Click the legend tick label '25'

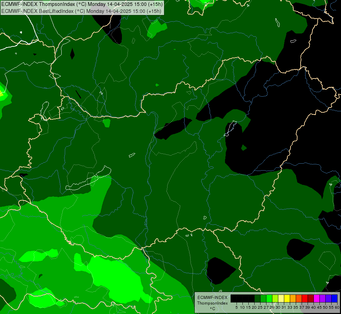(x=260, y=307)
